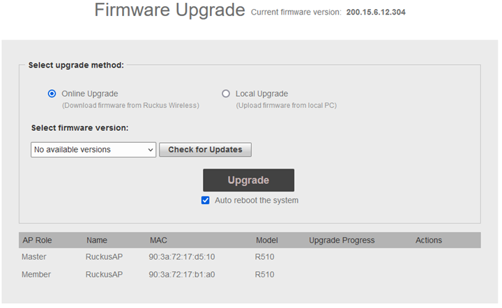Click the AP Role column header
Image resolution: width=502 pixels, height=308 pixels.
pyautogui.click(x=37, y=240)
